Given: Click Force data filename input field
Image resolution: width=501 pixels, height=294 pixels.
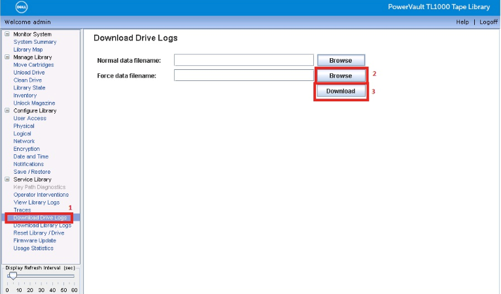Looking at the screenshot, I should tap(244, 75).
